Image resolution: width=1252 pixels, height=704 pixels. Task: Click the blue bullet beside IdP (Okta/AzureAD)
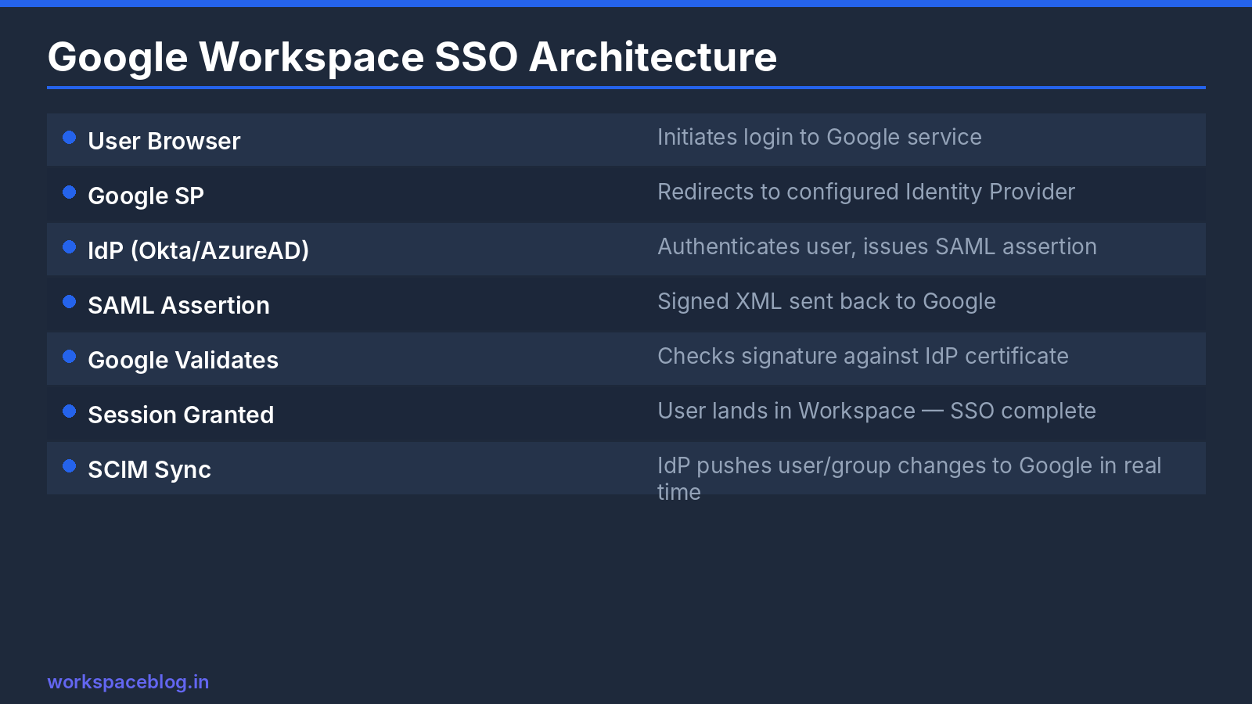pyautogui.click(x=70, y=247)
